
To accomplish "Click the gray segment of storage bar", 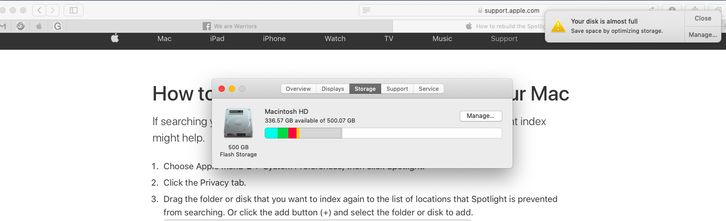I will click(320, 133).
